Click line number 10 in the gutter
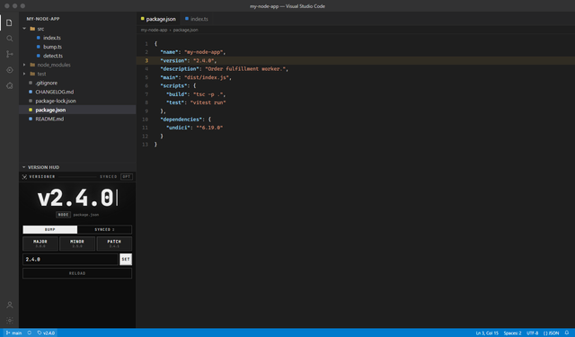 tap(146, 120)
